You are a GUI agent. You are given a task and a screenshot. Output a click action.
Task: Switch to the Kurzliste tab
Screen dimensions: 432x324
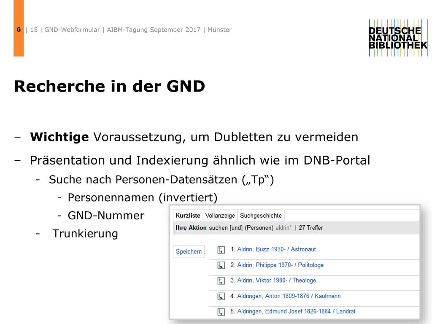pos(188,216)
